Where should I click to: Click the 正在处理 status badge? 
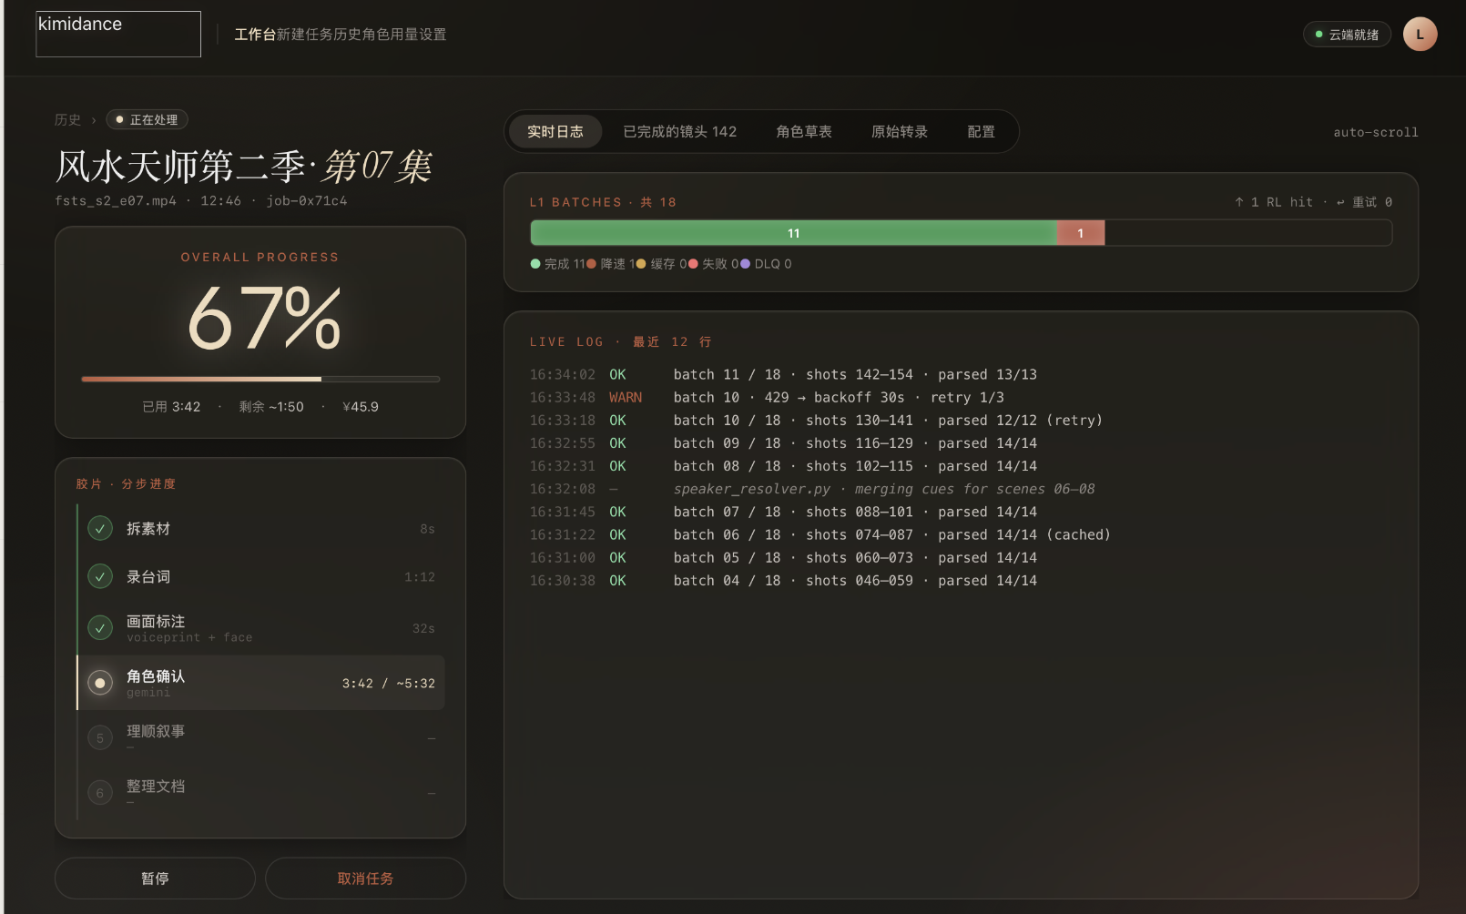[147, 120]
